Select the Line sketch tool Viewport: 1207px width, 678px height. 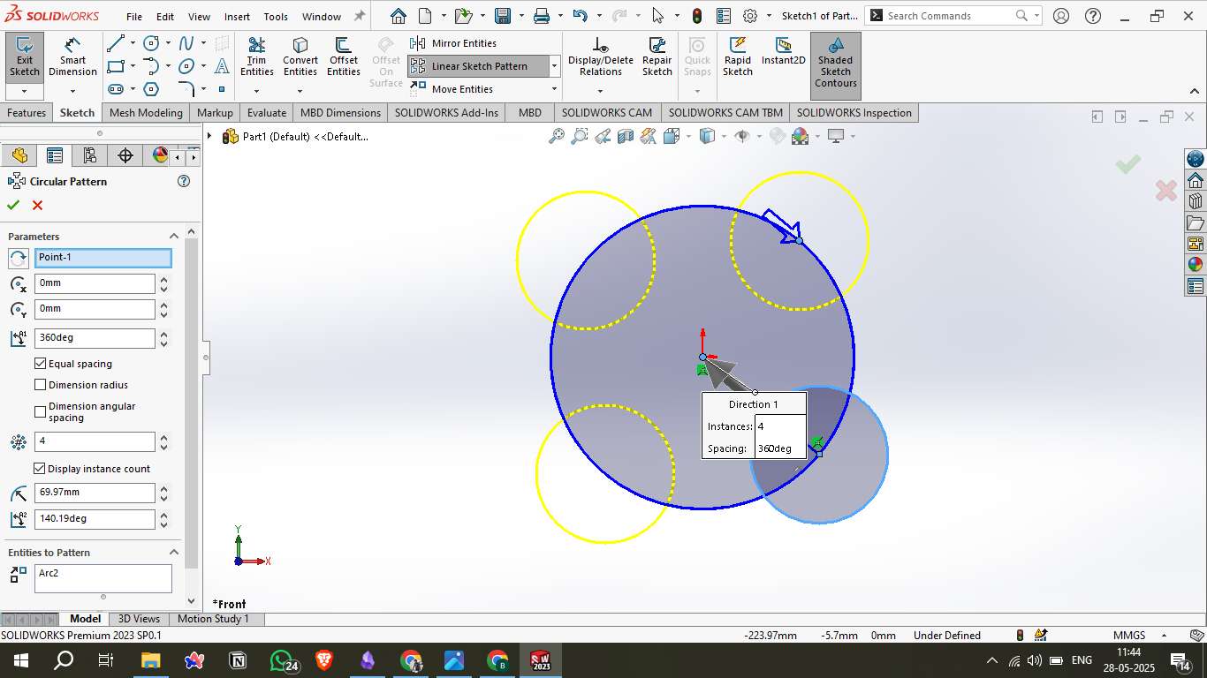[x=115, y=43]
